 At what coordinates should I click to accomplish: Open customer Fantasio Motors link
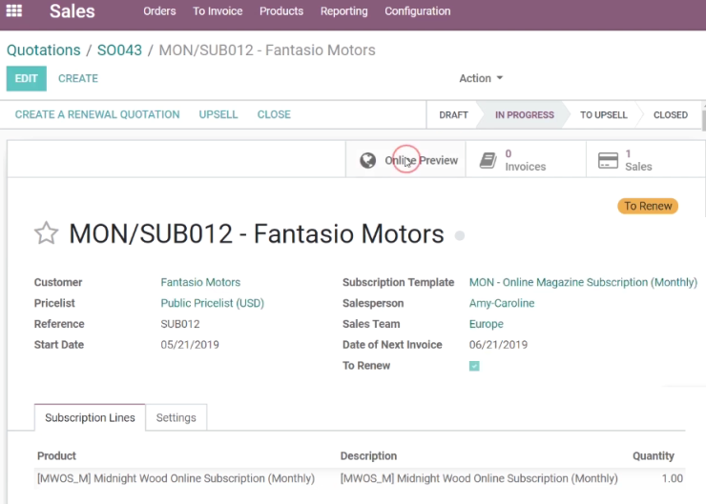(x=200, y=282)
